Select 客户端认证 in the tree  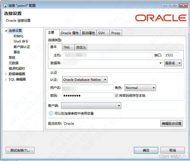(x=22, y=47)
